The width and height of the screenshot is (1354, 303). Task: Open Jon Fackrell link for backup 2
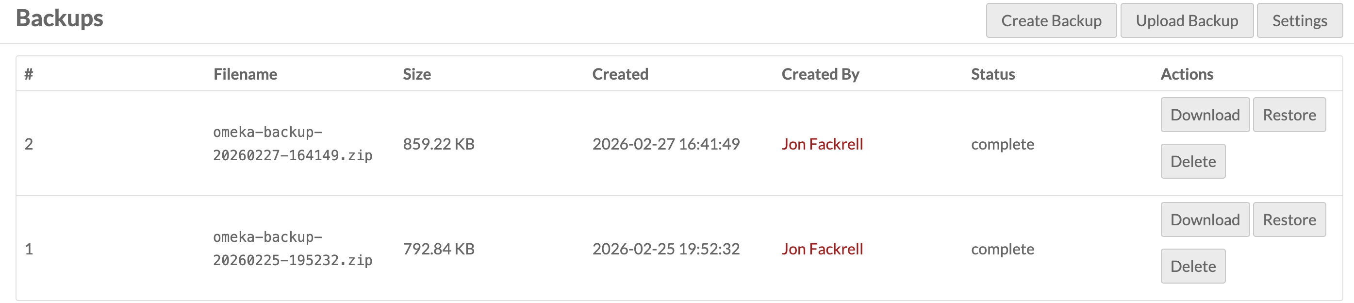(822, 144)
